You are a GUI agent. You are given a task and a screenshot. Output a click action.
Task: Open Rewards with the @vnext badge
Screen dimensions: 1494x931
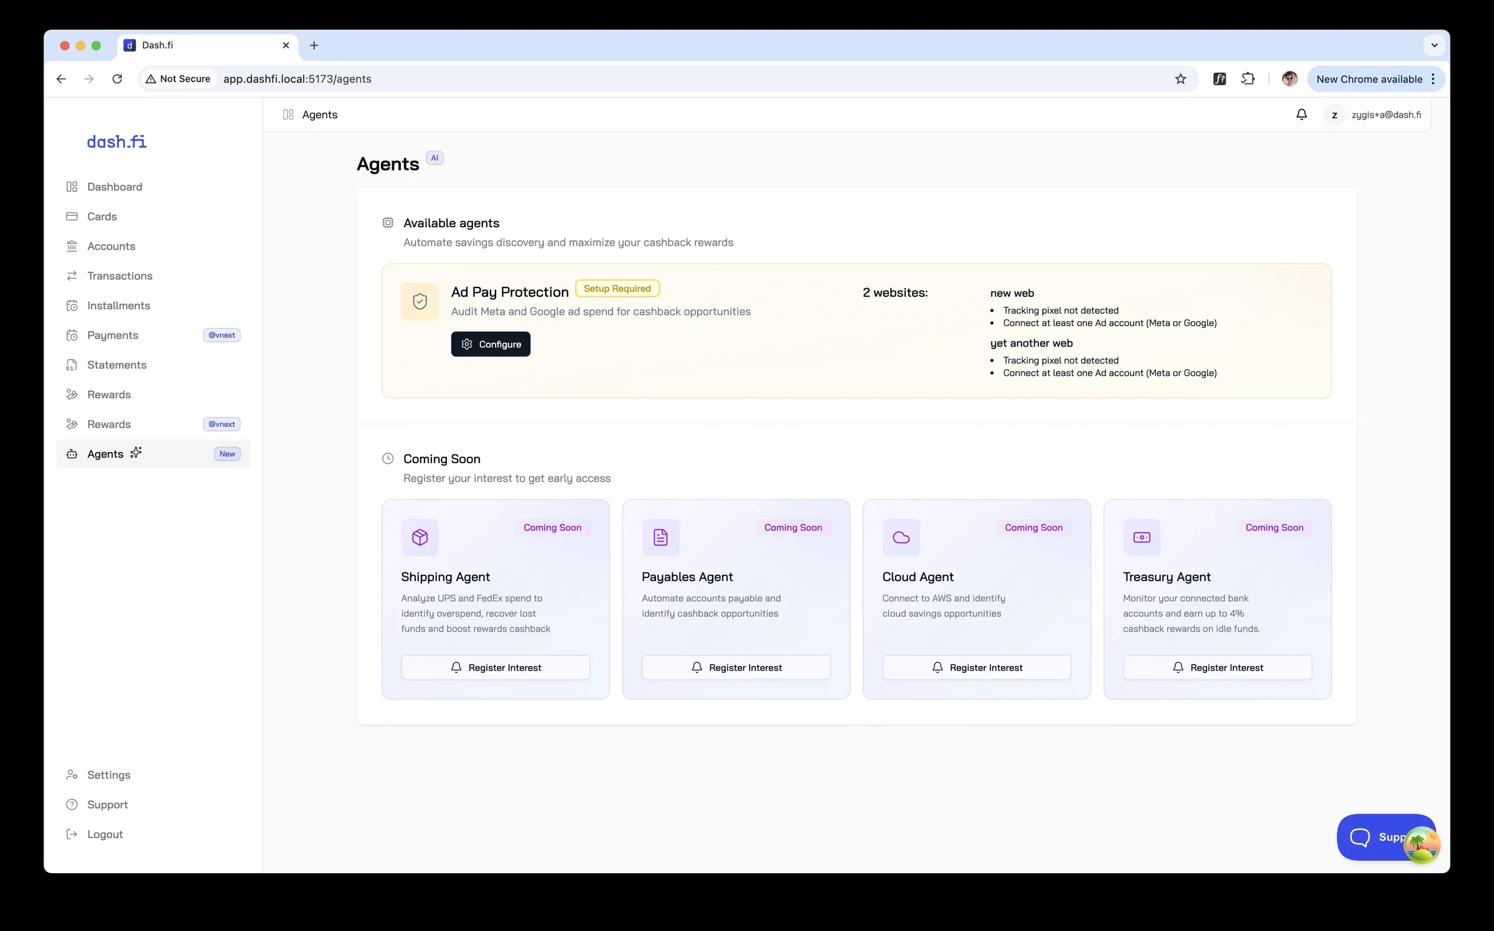(x=153, y=424)
